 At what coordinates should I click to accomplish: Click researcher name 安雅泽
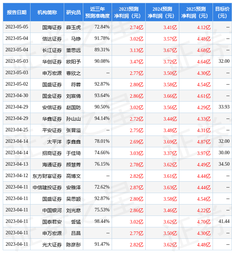pos(74,187)
